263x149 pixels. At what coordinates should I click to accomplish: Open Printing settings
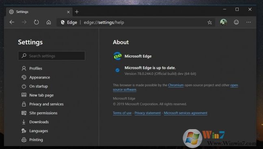click(x=36, y=140)
